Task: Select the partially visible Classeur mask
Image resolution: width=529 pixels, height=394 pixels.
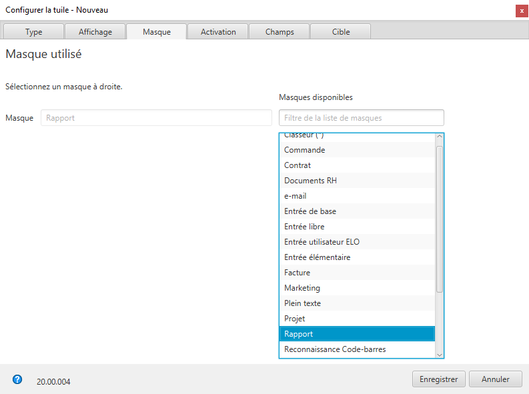Action: (x=358, y=137)
